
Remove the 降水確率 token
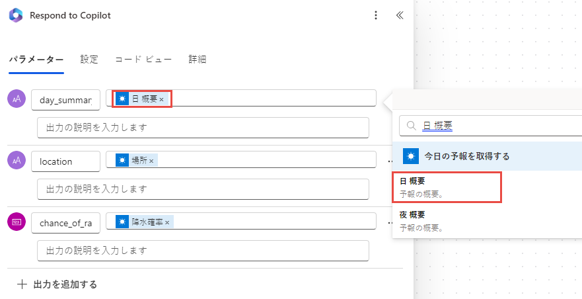point(167,222)
